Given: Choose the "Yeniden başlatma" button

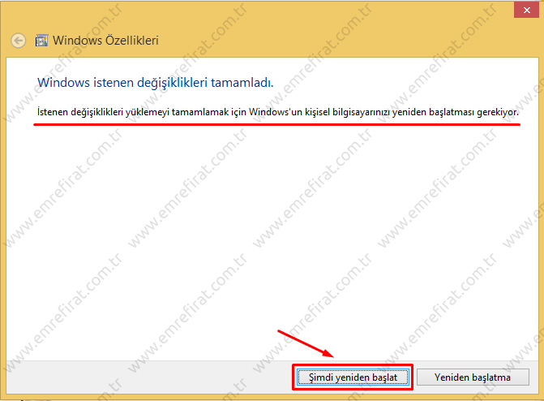Looking at the screenshot, I should point(473,377).
